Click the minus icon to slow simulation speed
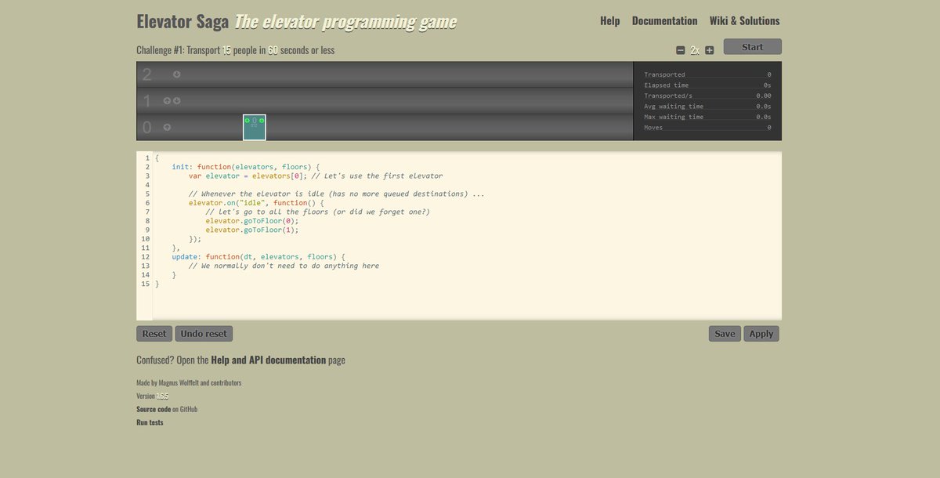The image size is (940, 478). coord(680,49)
